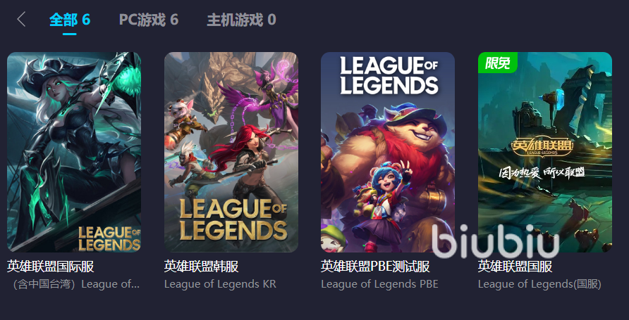Click the League of Legends PBE subtitle
The height and width of the screenshot is (320, 629).
point(379,284)
